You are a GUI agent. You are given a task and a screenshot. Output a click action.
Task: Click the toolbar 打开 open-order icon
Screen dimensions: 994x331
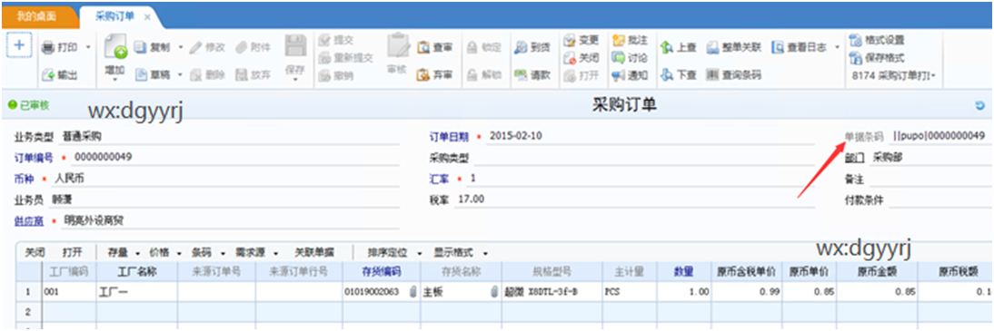pyautogui.click(x=570, y=75)
